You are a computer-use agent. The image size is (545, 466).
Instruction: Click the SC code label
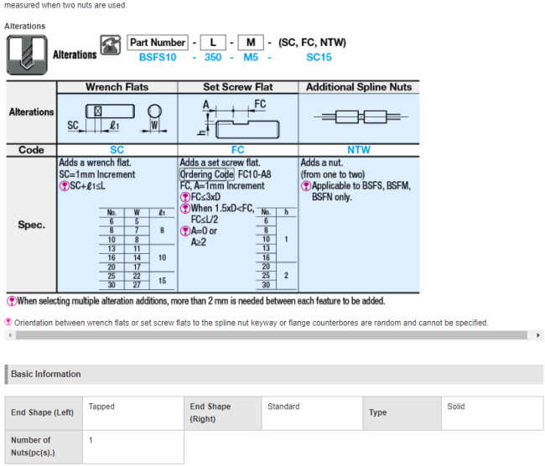coord(117,150)
